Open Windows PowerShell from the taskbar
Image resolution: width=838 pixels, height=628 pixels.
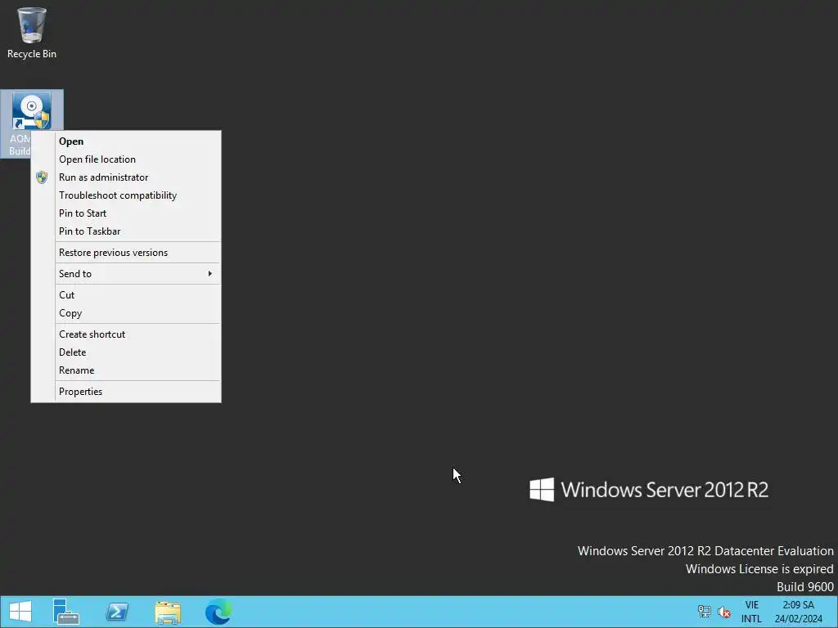coord(117,612)
